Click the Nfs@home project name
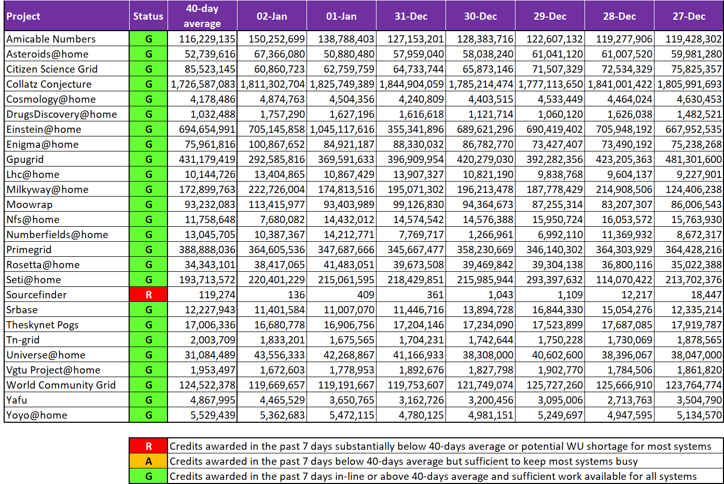This screenshot has width=724, height=484. tap(33, 219)
